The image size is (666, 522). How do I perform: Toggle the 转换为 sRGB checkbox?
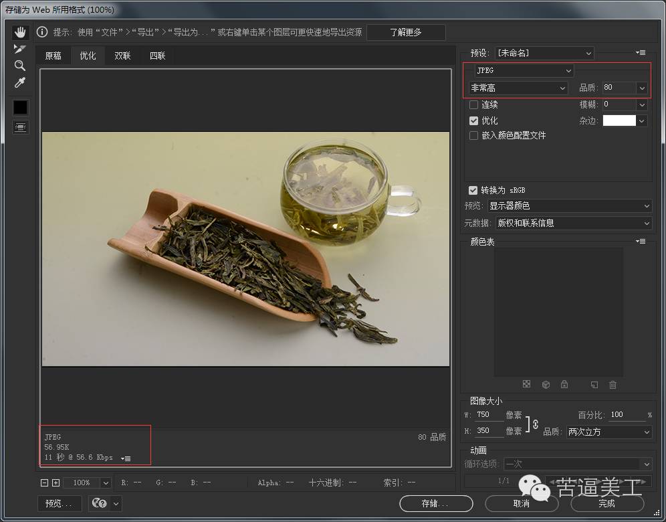[473, 191]
